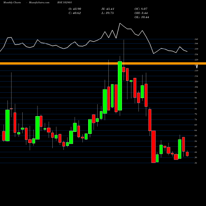Click the 84 price axis label

(196, 109)
